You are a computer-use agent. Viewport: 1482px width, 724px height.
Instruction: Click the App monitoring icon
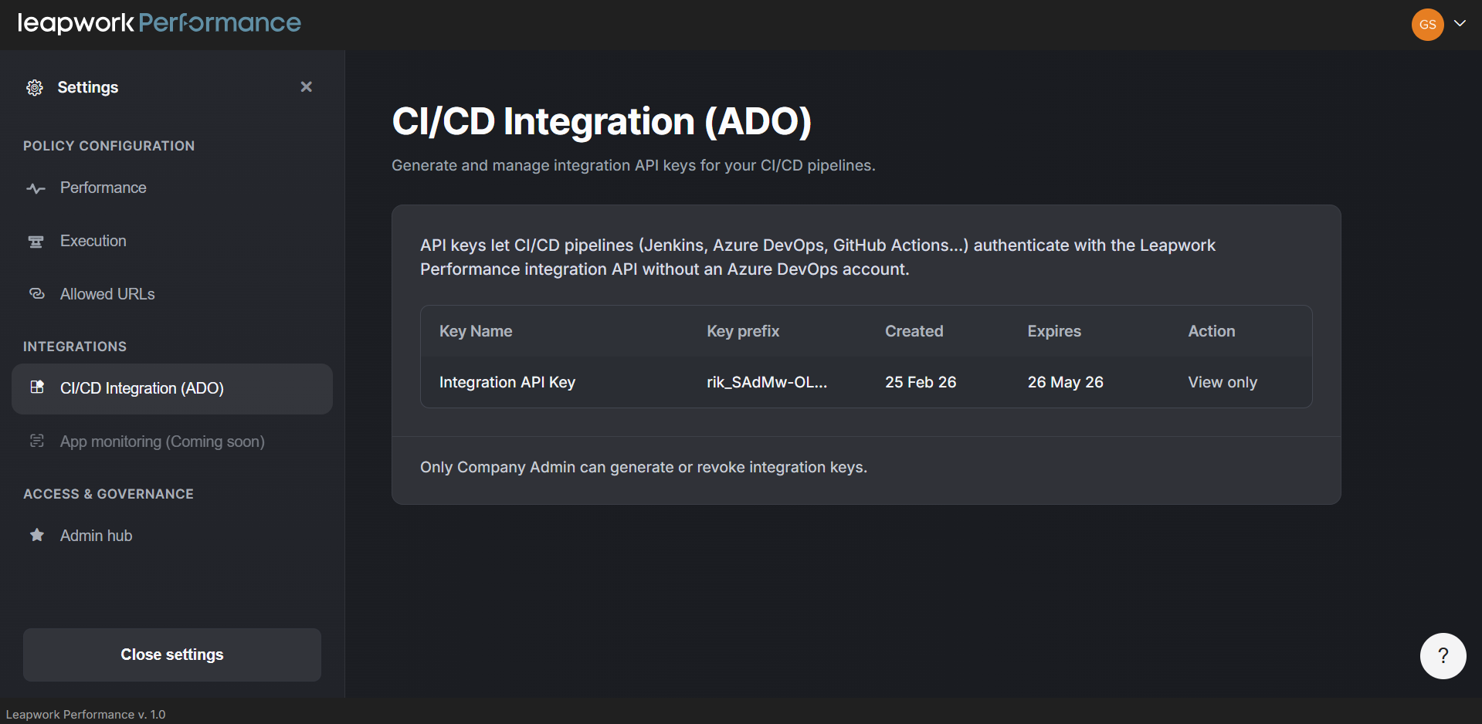pos(36,441)
